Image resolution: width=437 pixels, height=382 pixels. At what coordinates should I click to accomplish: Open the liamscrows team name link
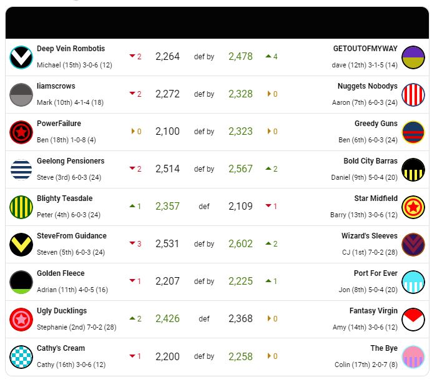(x=56, y=86)
